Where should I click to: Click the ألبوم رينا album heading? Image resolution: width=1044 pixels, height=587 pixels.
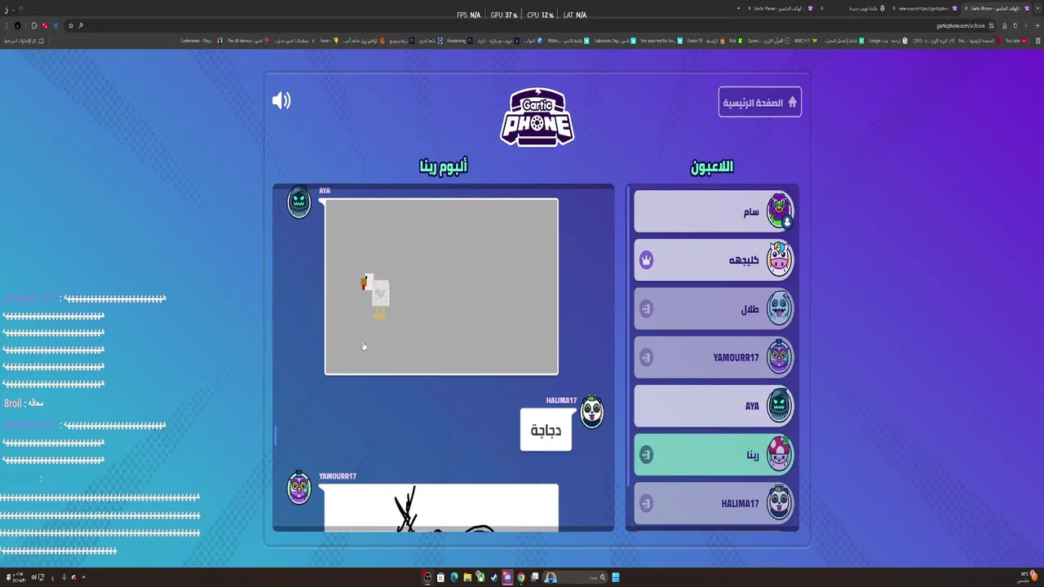point(443,166)
